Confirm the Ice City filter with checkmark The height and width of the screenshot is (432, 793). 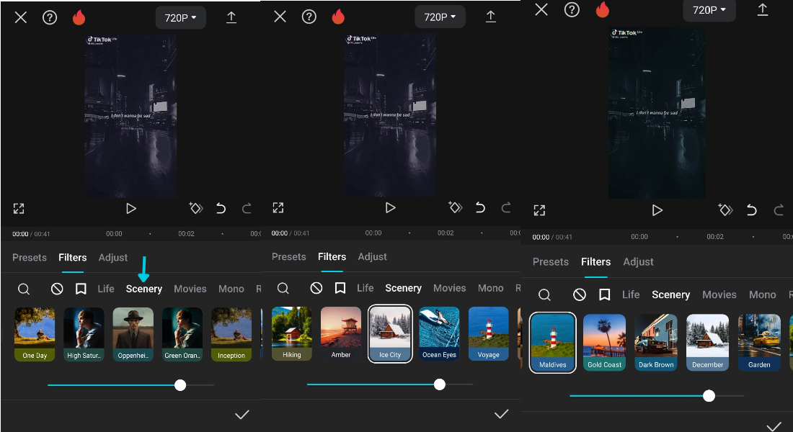click(502, 414)
